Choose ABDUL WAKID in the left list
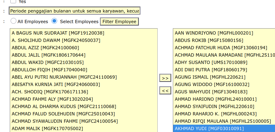275x132 pixels. 48,62
